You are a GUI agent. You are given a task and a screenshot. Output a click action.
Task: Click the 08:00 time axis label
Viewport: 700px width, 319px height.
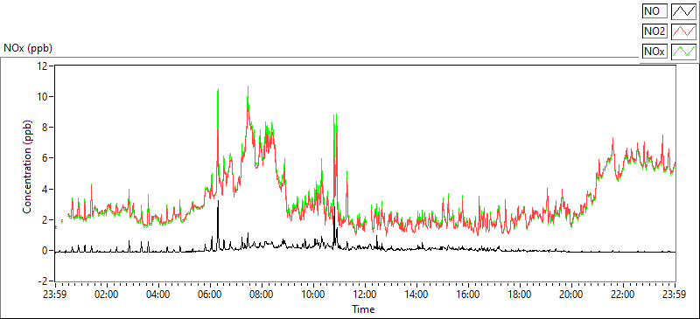(262, 295)
